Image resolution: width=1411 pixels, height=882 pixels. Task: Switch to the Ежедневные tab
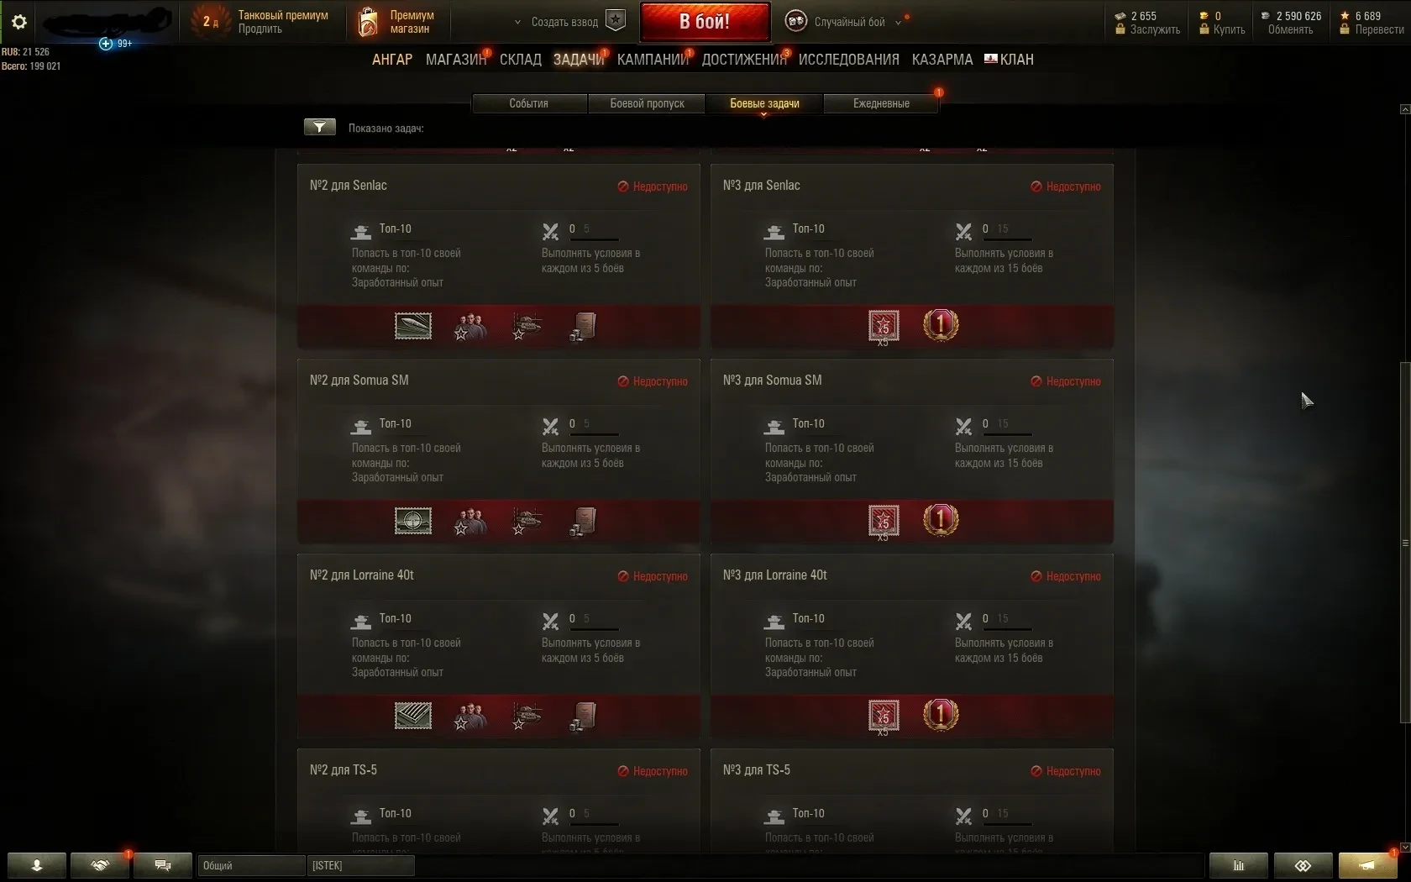[881, 103]
